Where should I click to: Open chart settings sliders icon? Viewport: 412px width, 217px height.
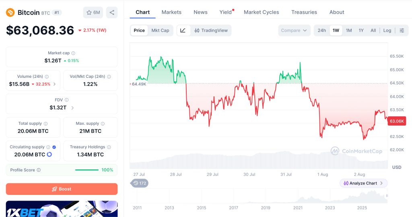point(402,30)
